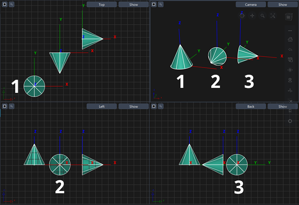Collapse the navigation bar with dash icon
Screen dimensions: 299x205
click(290, 31)
